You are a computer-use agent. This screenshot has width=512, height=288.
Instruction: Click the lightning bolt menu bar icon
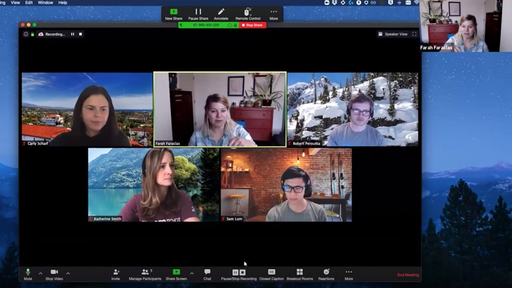[x=358, y=3]
